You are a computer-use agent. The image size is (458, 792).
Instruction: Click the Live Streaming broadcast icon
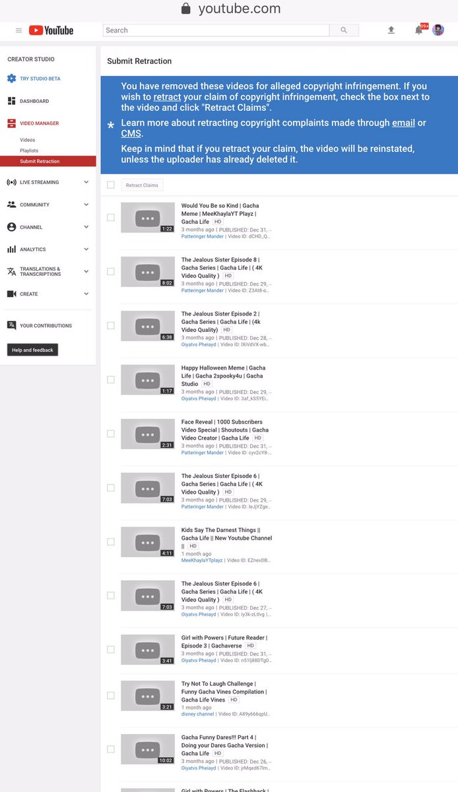coord(11,182)
